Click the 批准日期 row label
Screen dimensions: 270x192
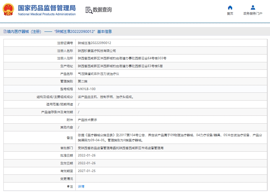tap(67, 155)
